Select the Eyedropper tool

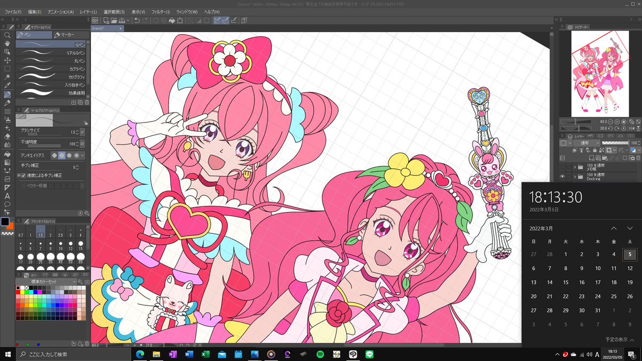pyautogui.click(x=7, y=86)
